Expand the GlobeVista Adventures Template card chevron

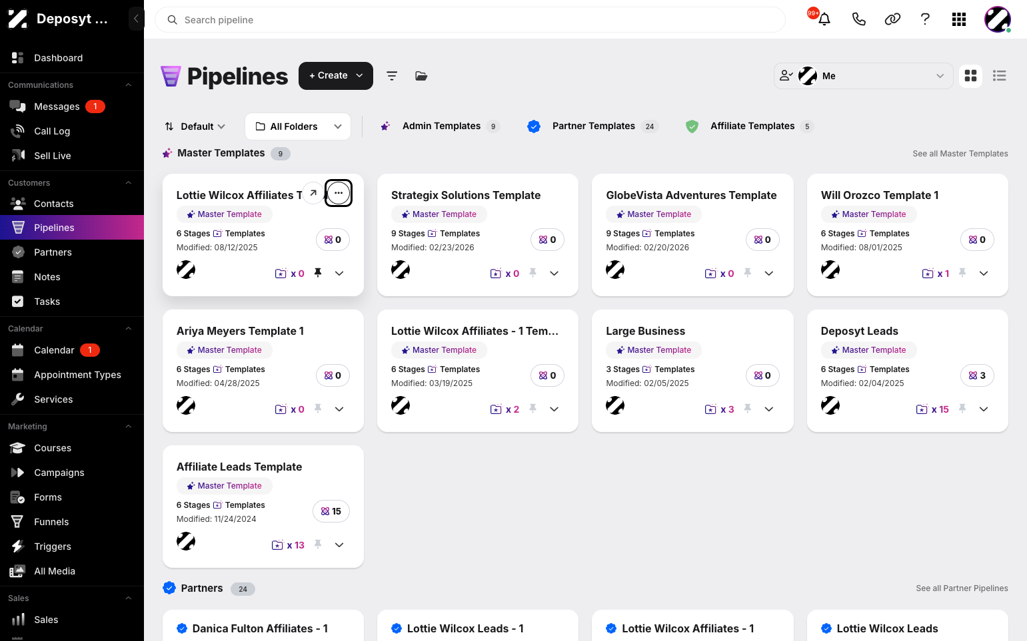(x=769, y=274)
